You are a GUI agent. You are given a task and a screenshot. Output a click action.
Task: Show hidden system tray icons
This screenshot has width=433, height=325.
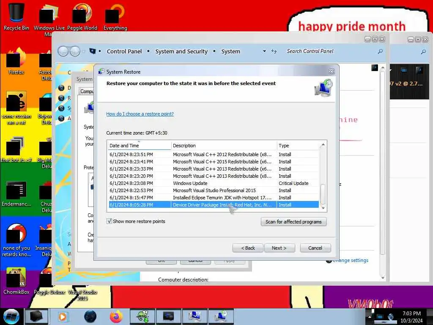click(370, 317)
